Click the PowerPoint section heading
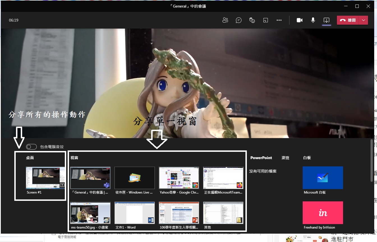 [261, 158]
